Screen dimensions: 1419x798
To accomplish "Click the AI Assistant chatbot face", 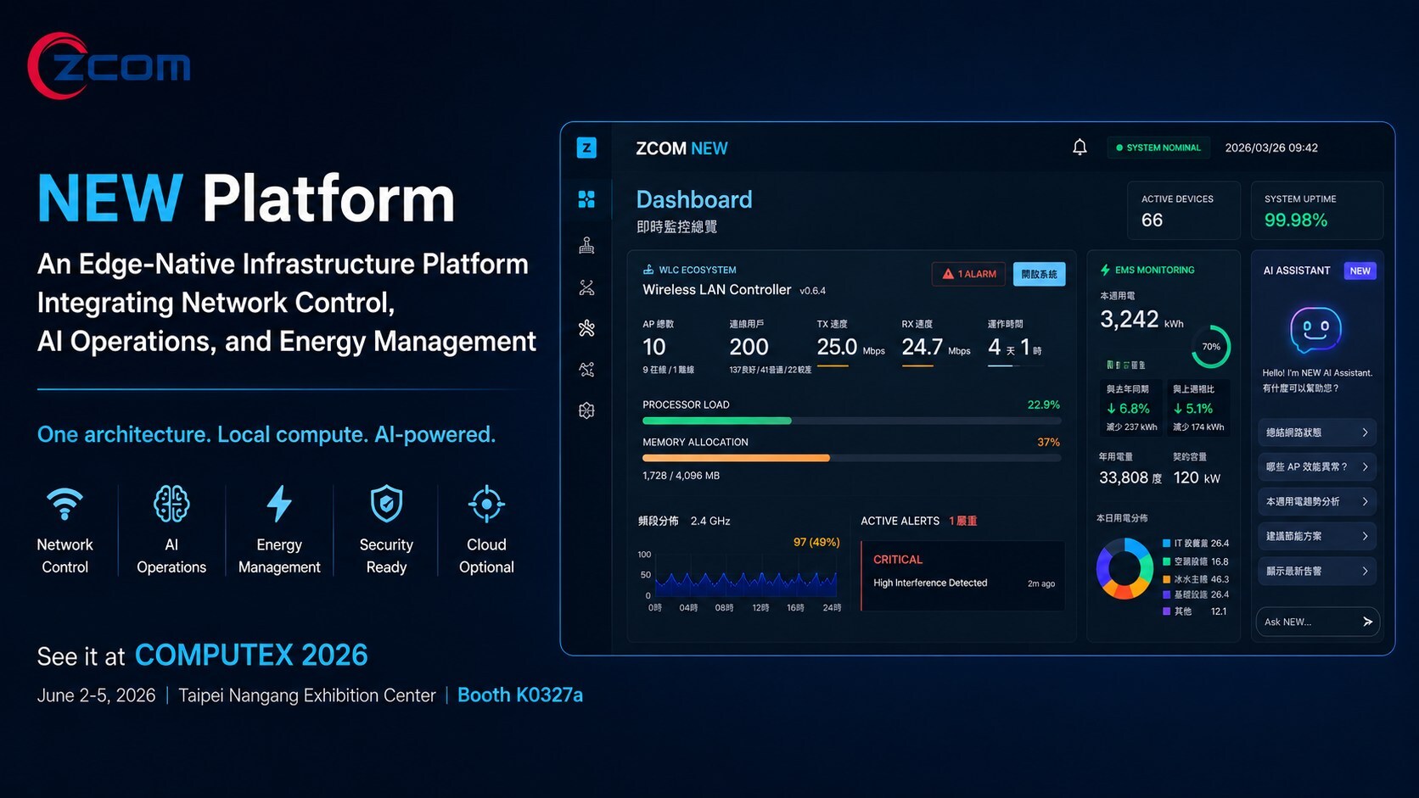I will click(1315, 330).
